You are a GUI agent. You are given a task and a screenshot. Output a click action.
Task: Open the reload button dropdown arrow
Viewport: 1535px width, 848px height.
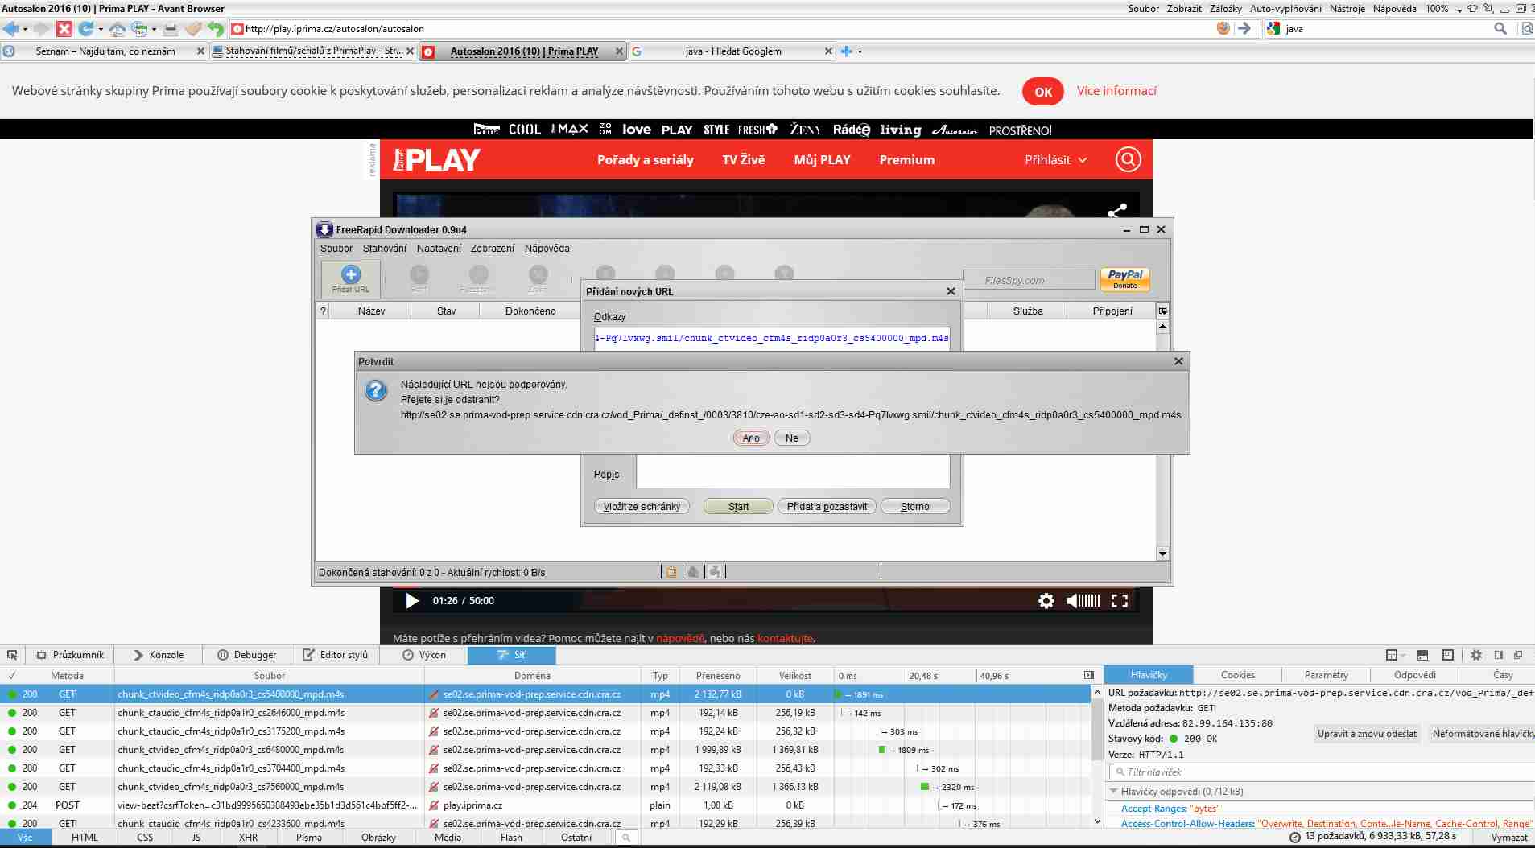coord(100,30)
